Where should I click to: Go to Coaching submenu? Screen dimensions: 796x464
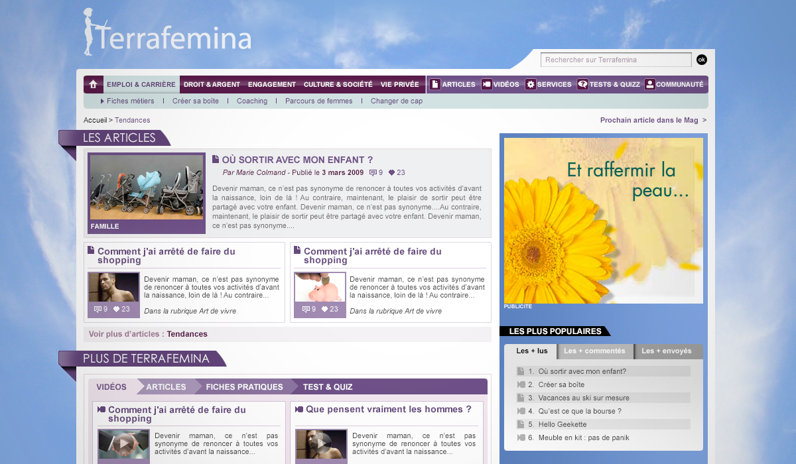tap(252, 101)
